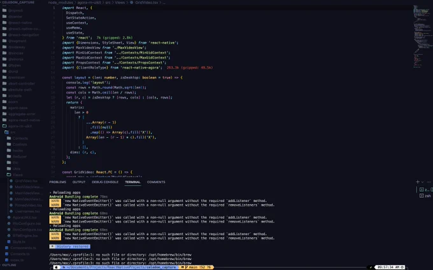Viewport: 433px width, 270px height.
Task: Open the terminal panel more actions menu
Action: (429, 182)
